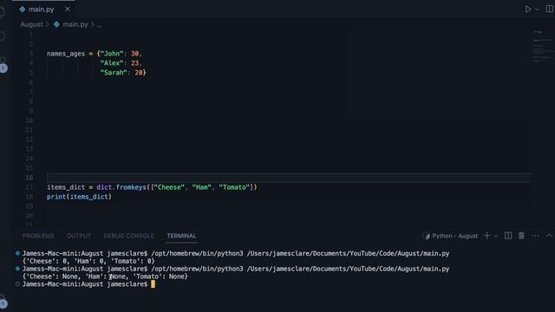Screen dimensions: 555x312
Task: Click the "John" key on line 3
Action: coord(112,54)
